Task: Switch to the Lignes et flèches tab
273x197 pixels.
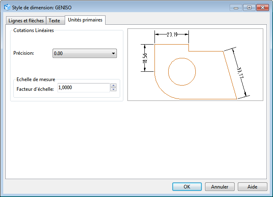Action: point(26,21)
